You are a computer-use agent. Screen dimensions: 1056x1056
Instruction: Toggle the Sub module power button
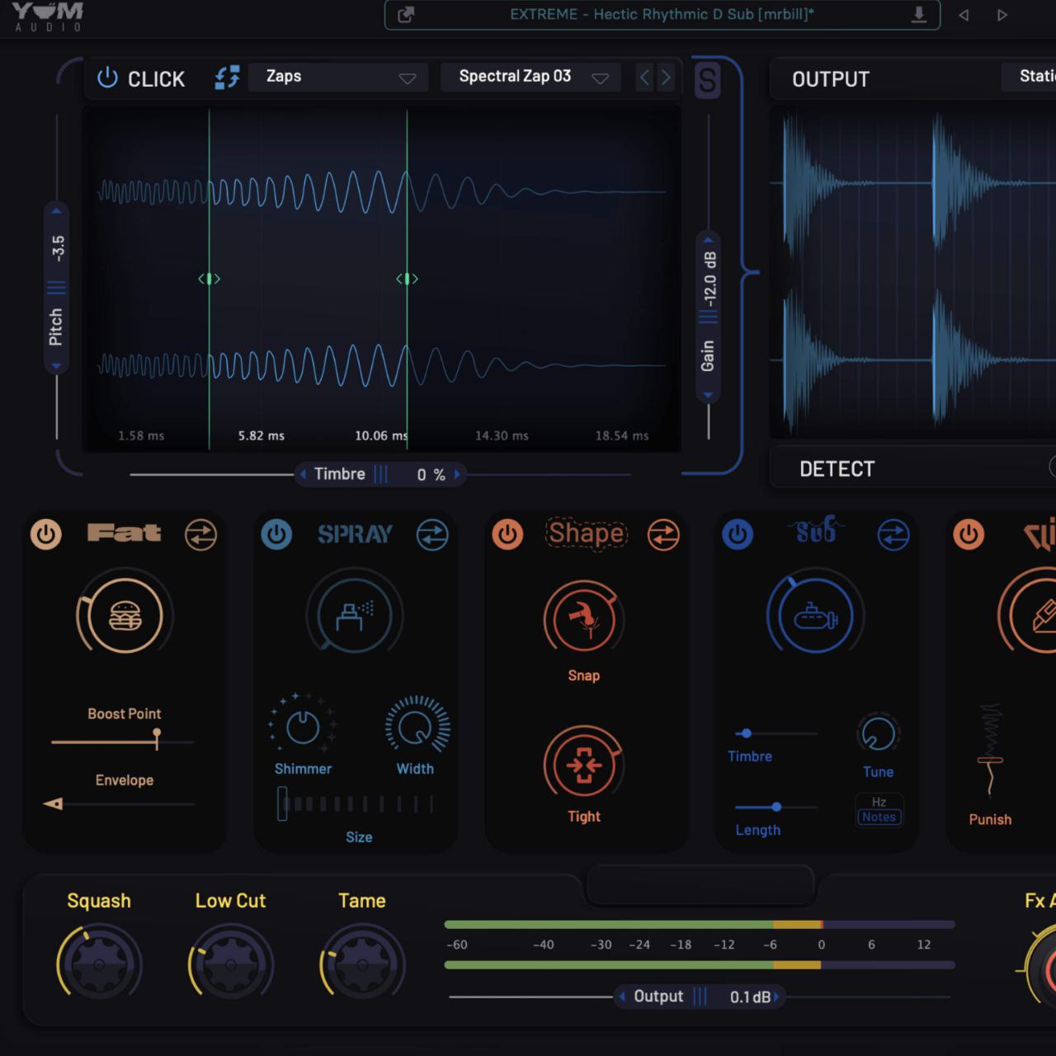pyautogui.click(x=738, y=535)
